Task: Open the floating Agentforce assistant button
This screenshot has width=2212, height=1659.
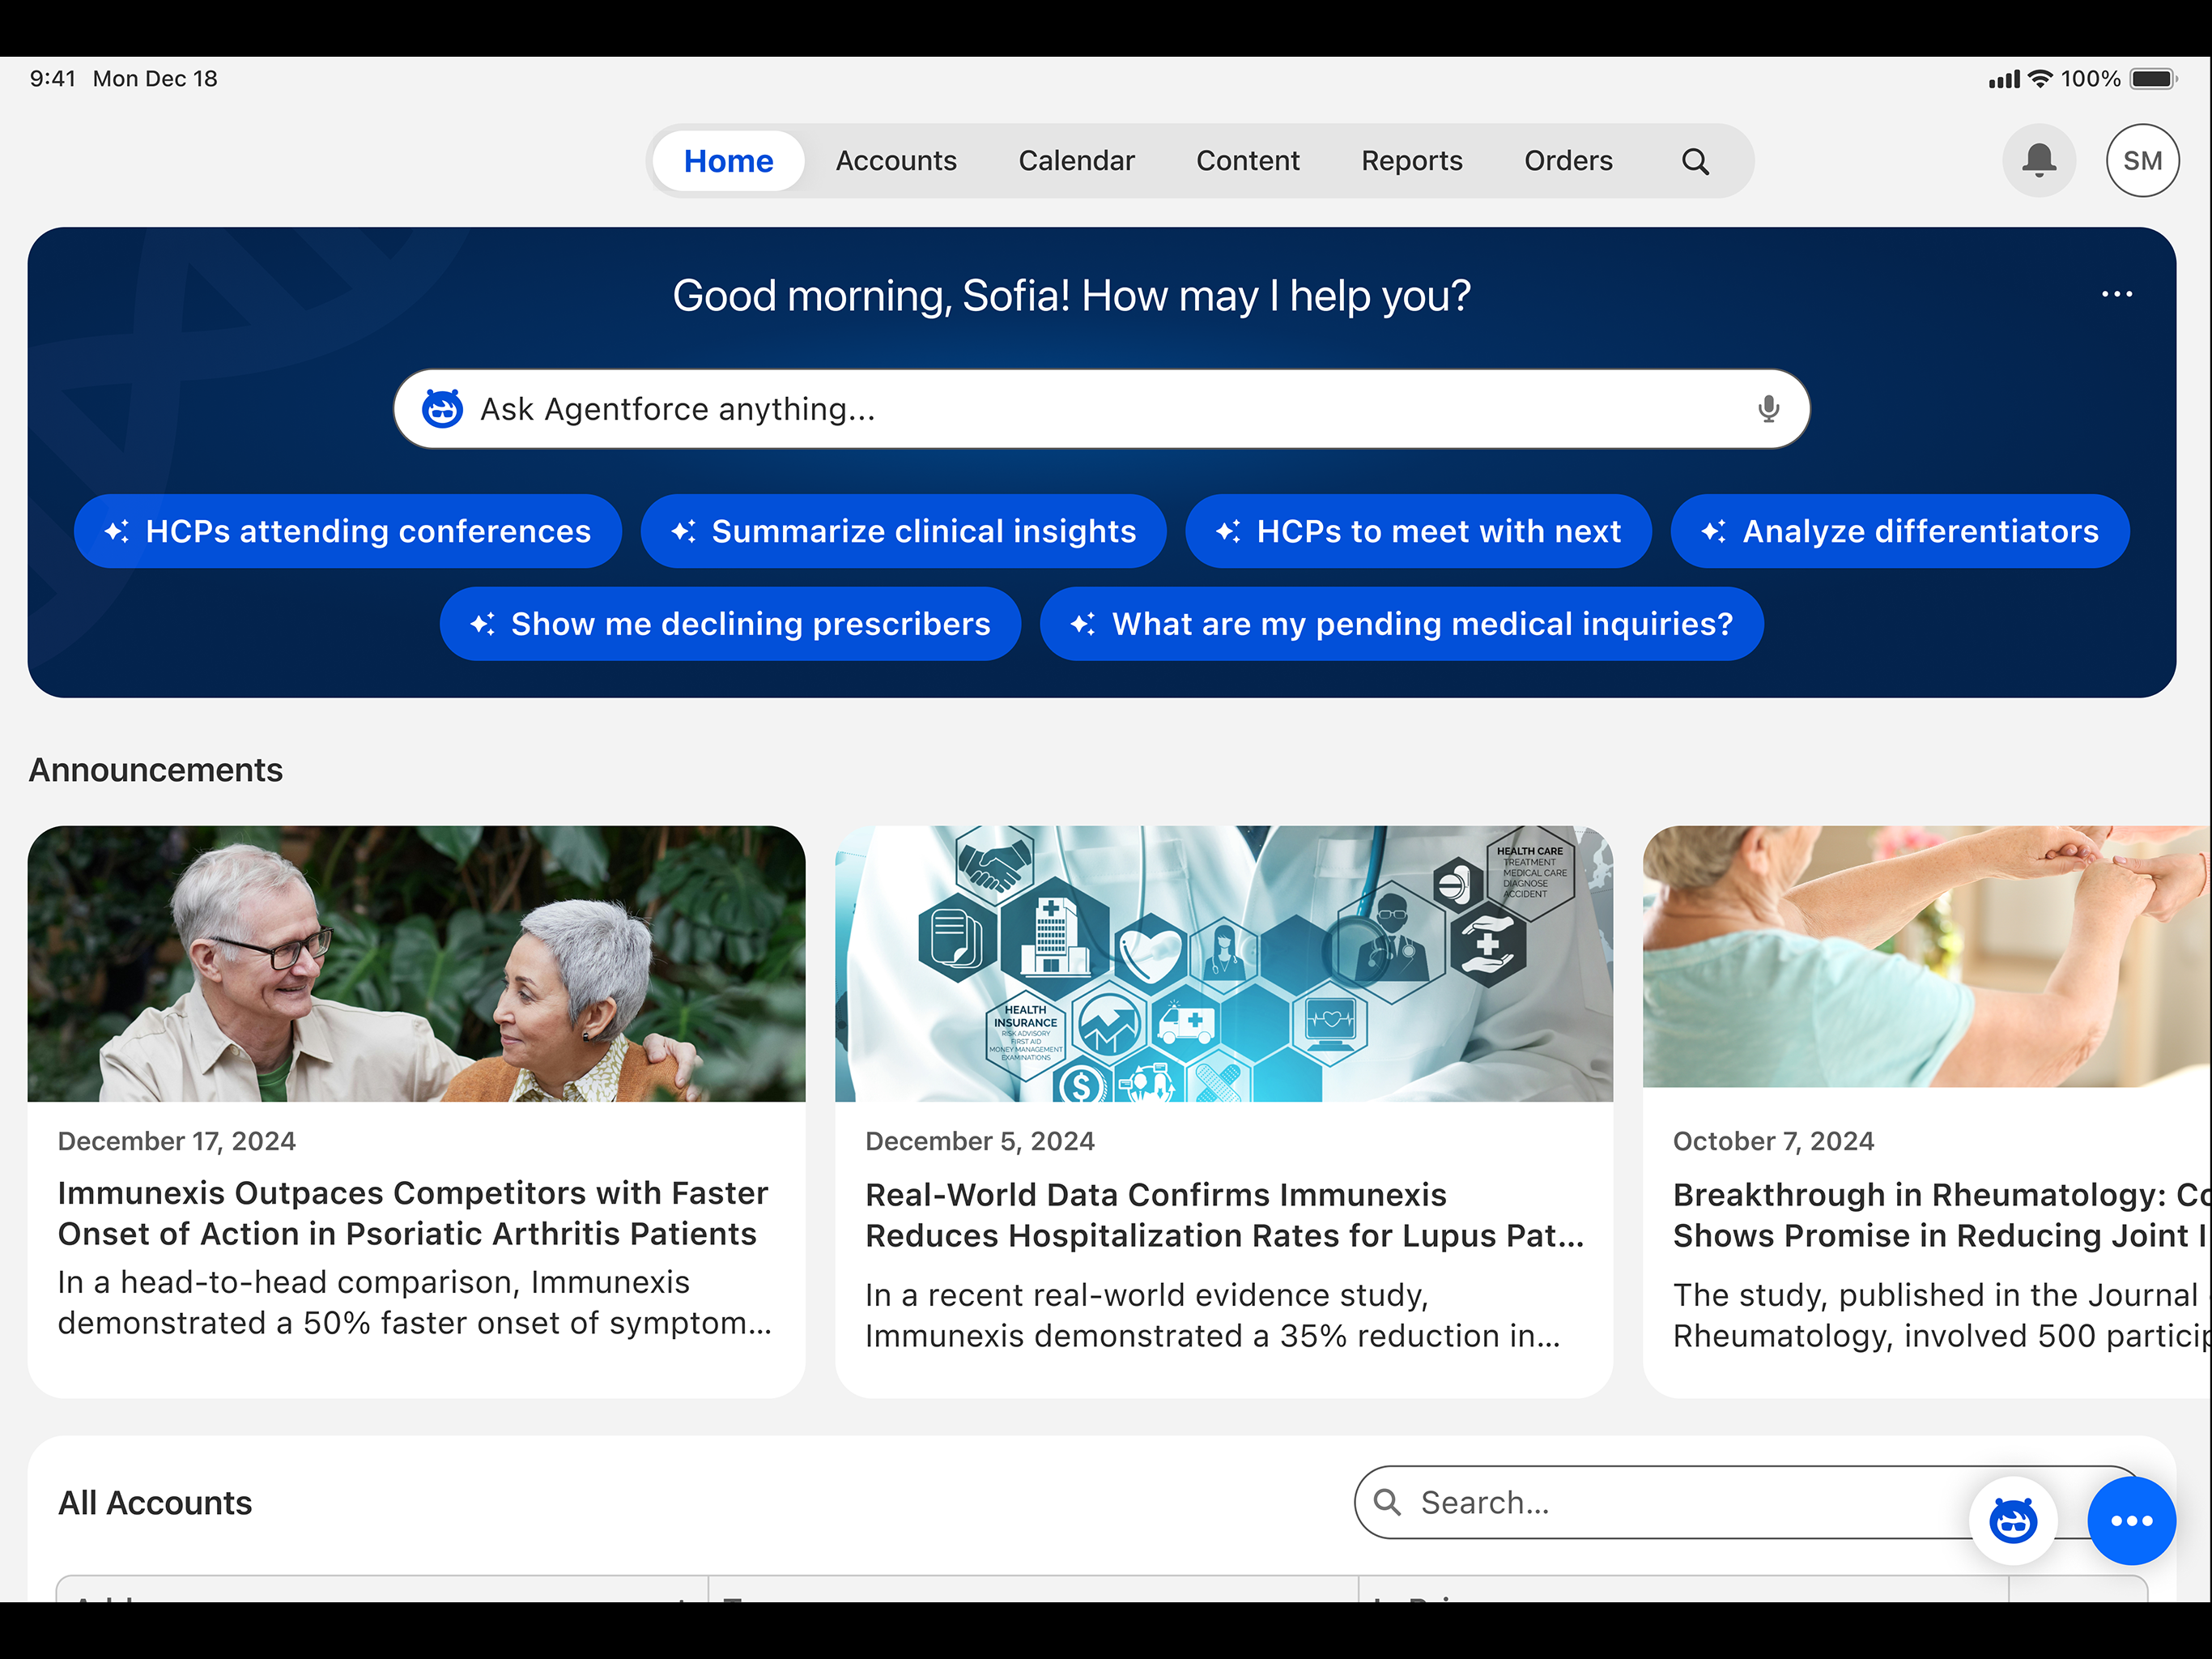Action: pyautogui.click(x=2013, y=1520)
